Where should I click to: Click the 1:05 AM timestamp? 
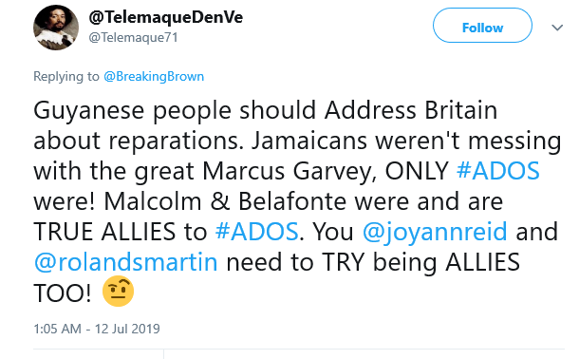coord(57,329)
